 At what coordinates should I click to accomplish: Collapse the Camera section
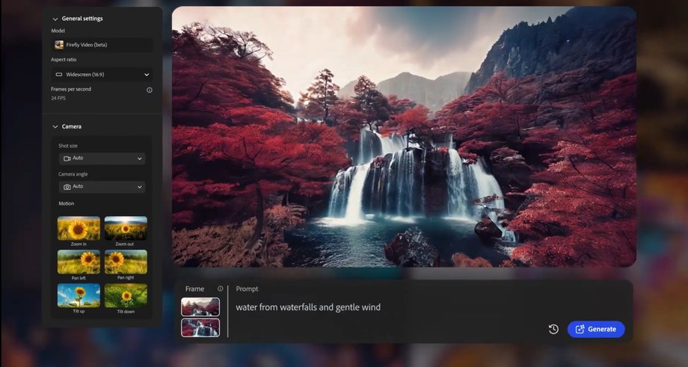(x=55, y=127)
